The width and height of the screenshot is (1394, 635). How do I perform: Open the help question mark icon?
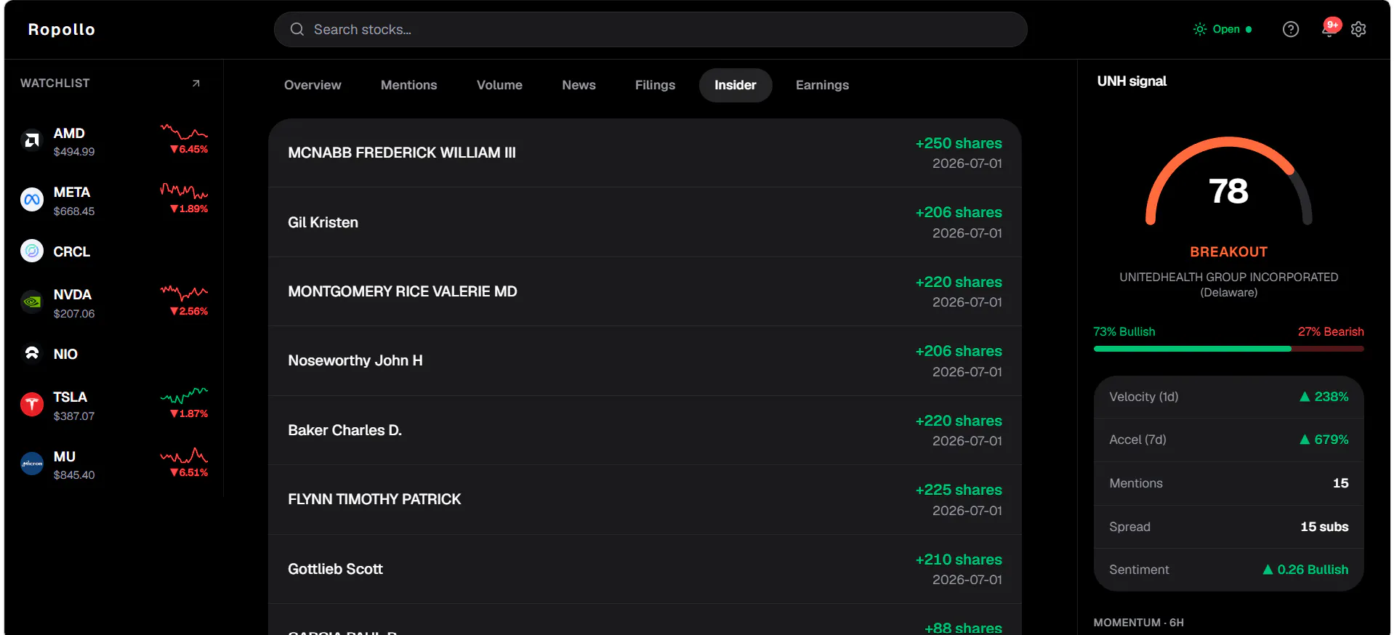[x=1291, y=30]
